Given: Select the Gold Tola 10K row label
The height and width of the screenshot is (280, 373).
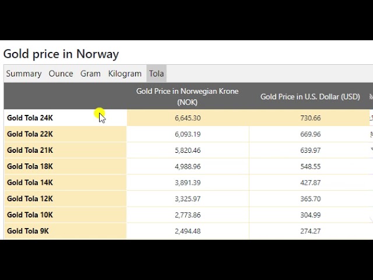Looking at the screenshot, I should (x=30, y=215).
